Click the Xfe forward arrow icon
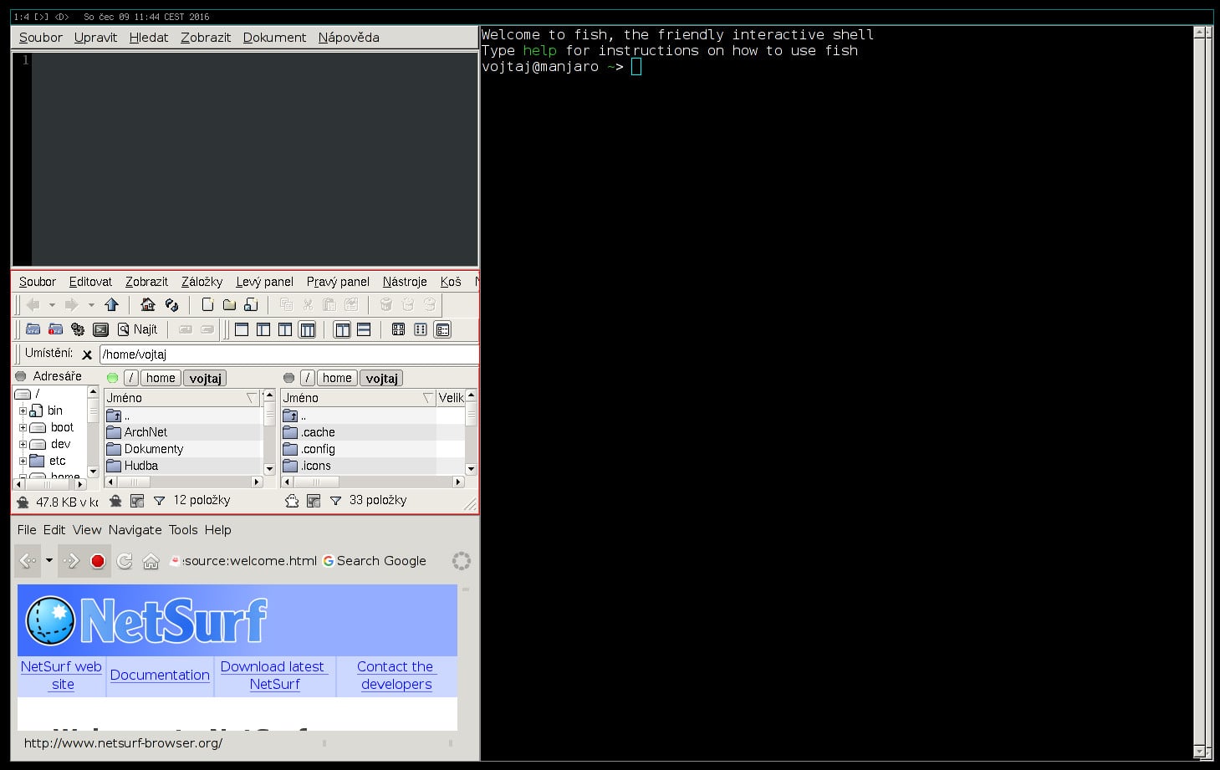Viewport: 1220px width, 770px height. 72,305
